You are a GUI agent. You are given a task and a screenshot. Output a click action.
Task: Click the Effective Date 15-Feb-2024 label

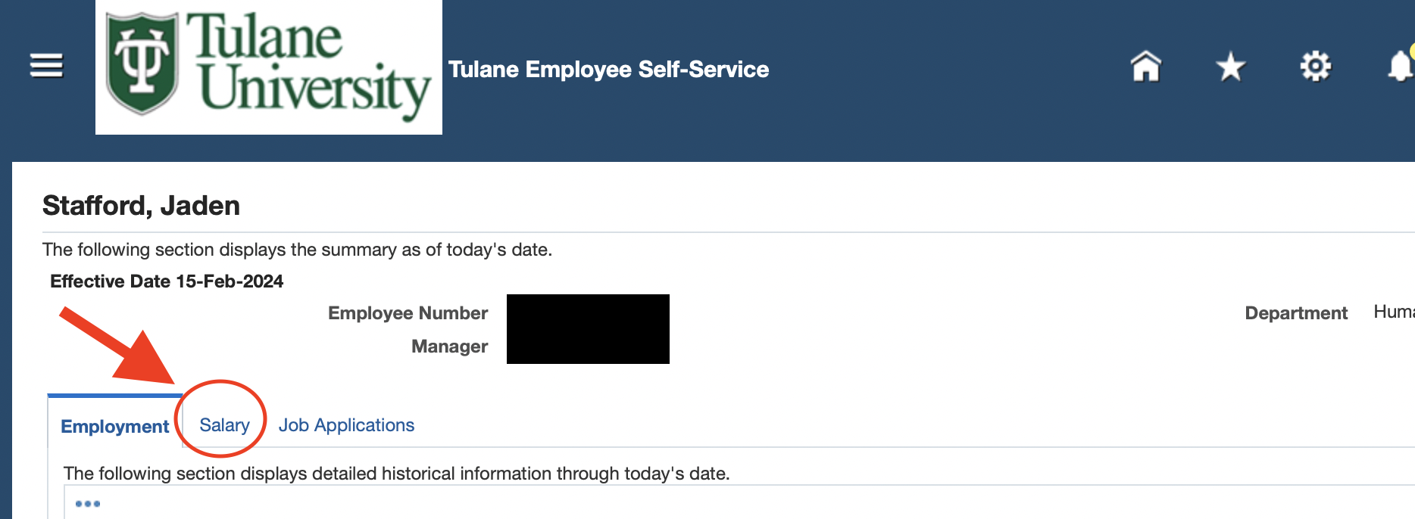[166, 281]
